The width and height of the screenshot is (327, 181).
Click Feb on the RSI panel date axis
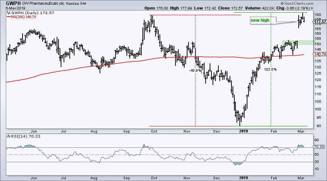(x=274, y=178)
